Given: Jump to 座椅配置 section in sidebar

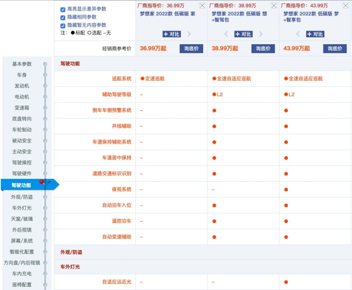Looking at the screenshot, I should click(x=22, y=285).
